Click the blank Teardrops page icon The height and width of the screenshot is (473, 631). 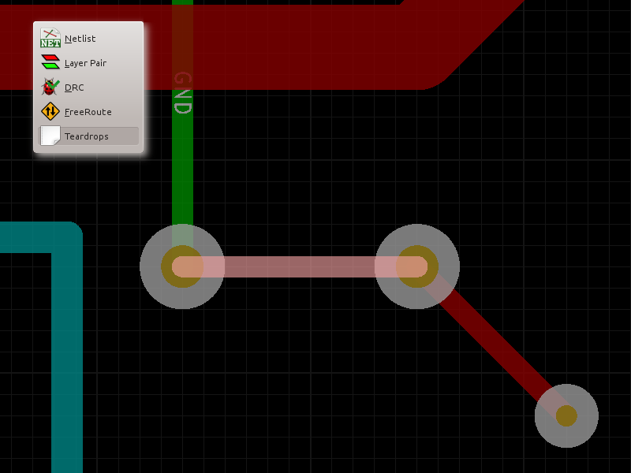coord(50,136)
